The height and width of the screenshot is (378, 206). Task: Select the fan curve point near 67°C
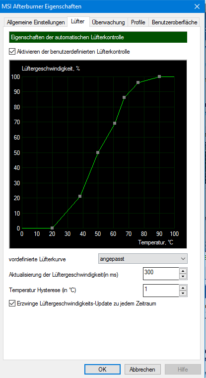coord(124,97)
